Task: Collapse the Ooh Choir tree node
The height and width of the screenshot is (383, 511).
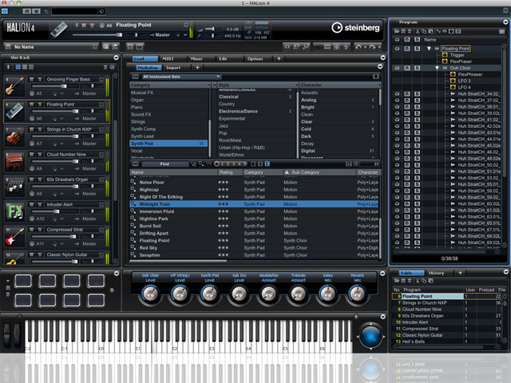Action: pos(437,68)
